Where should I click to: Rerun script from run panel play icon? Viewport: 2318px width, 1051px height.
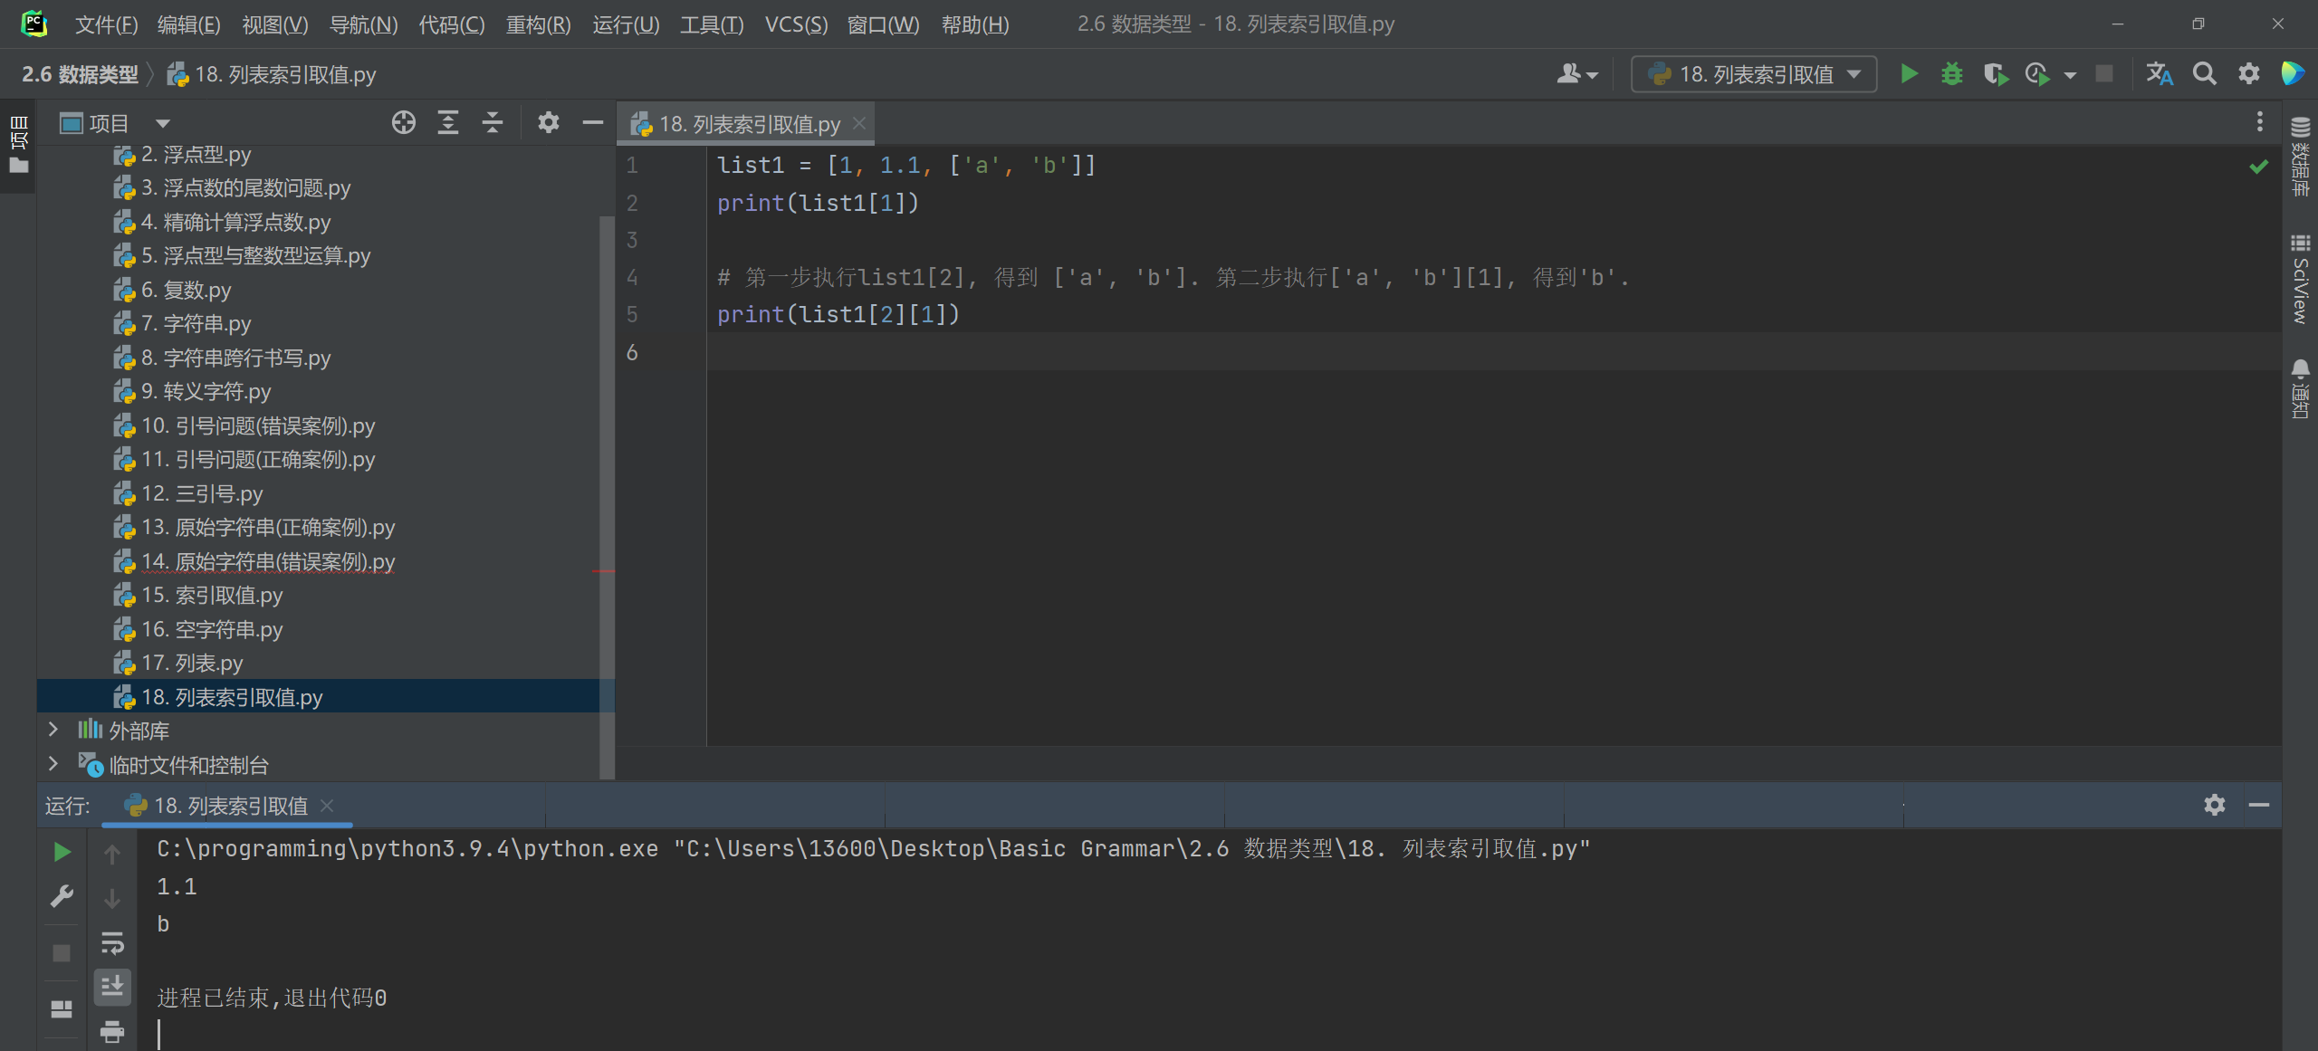pos(62,852)
